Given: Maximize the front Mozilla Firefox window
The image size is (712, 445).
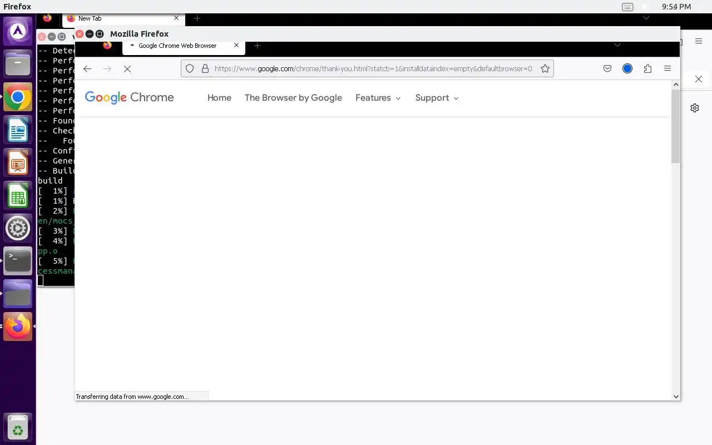Looking at the screenshot, I should click(100, 34).
